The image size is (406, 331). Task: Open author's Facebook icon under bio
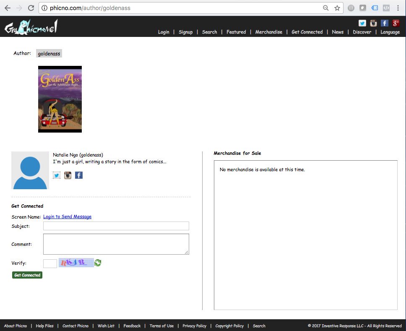(79, 175)
